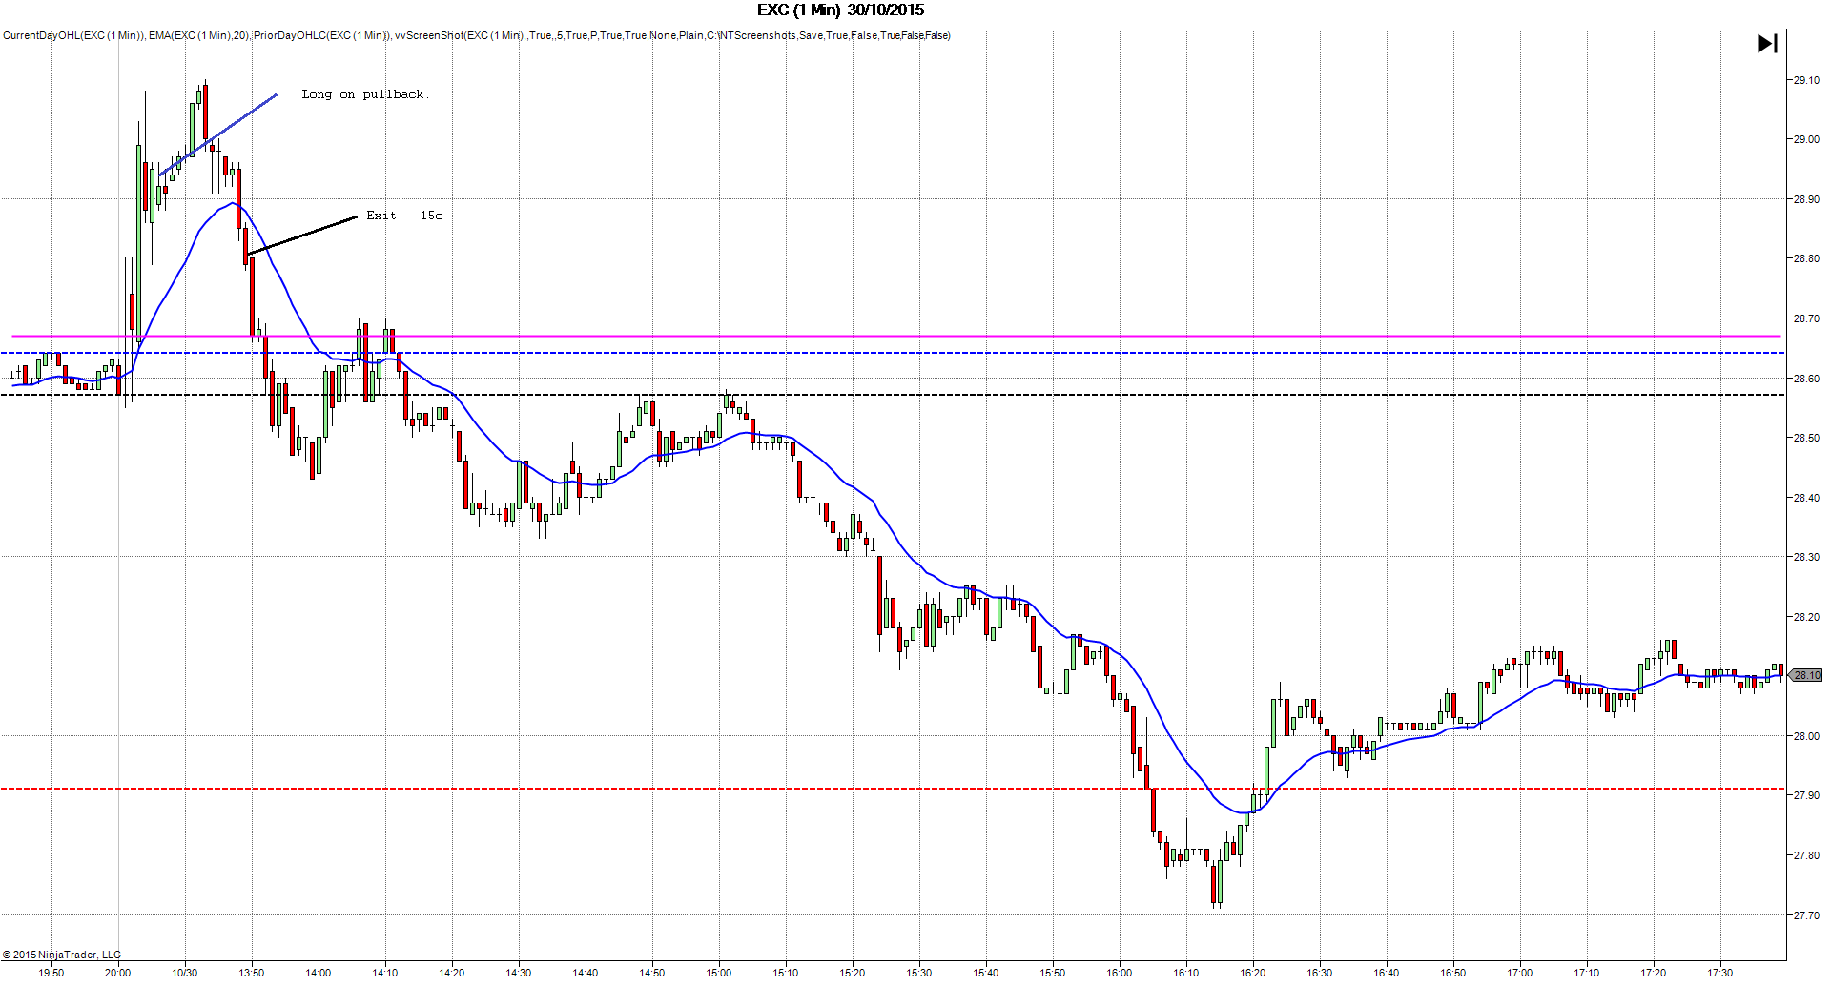The width and height of the screenshot is (1831, 986).
Task: Click the 29.10 price axis label
Action: pyautogui.click(x=1805, y=80)
